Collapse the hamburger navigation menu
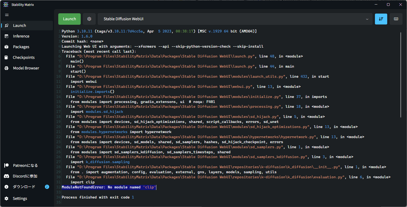Screen dimensions: 407x207 [x=7, y=15]
